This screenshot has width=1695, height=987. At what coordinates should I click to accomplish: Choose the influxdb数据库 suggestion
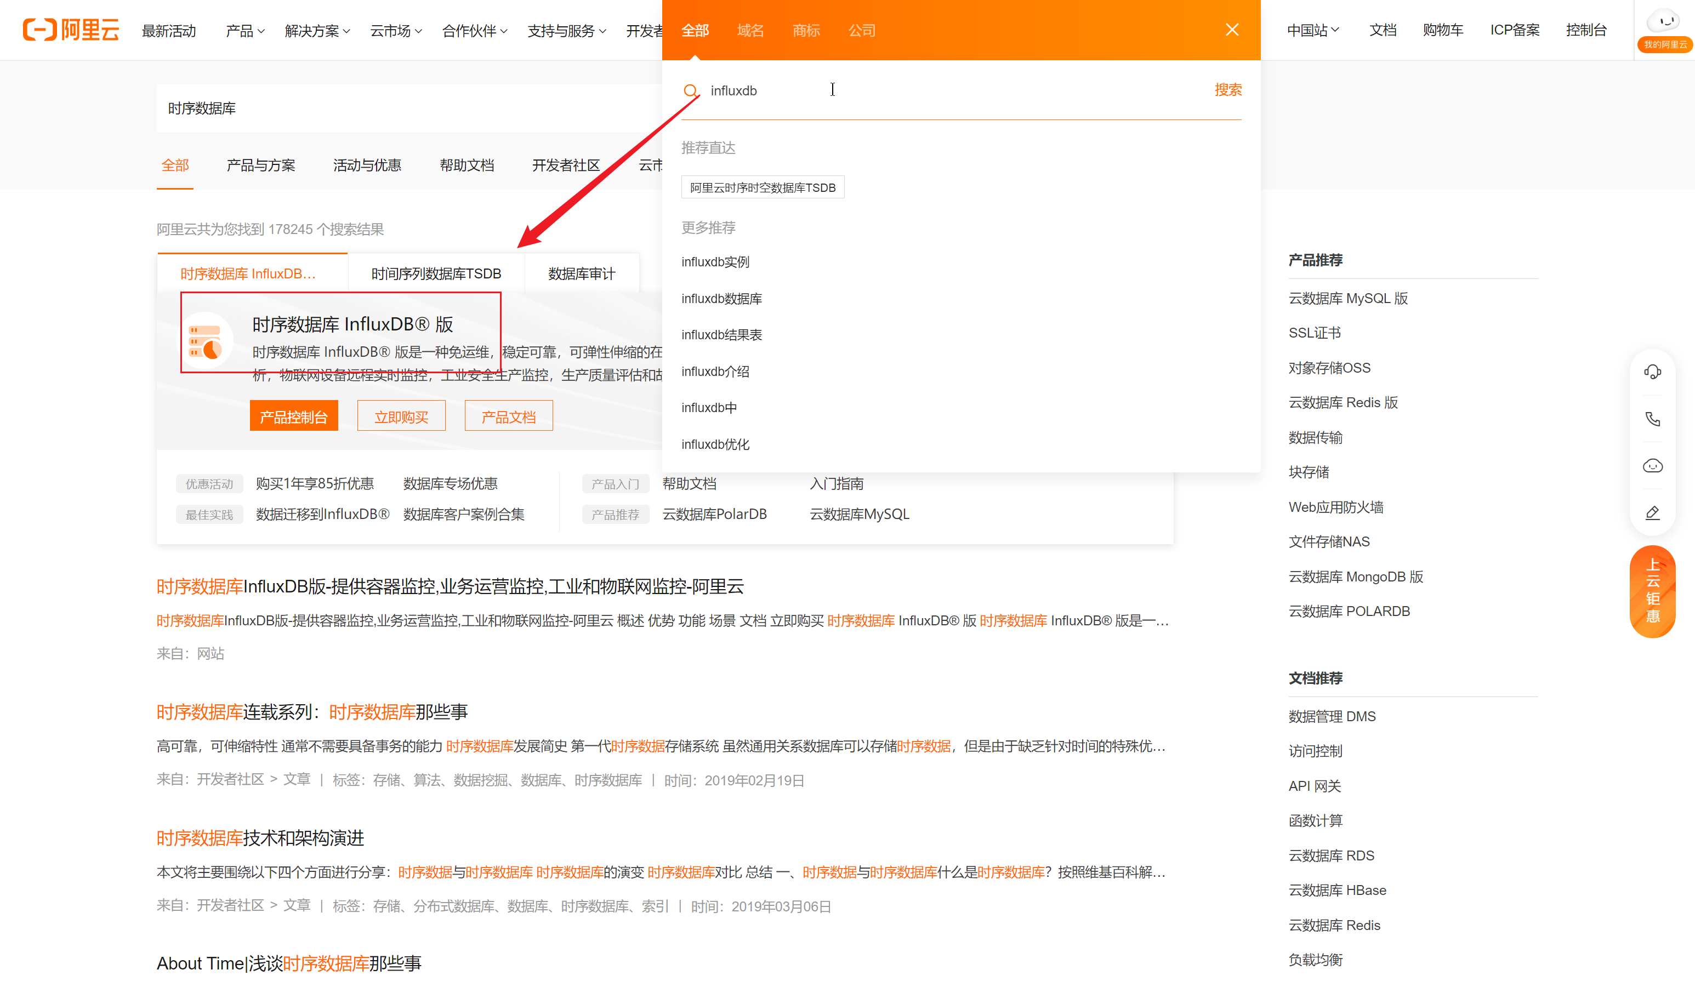point(721,299)
